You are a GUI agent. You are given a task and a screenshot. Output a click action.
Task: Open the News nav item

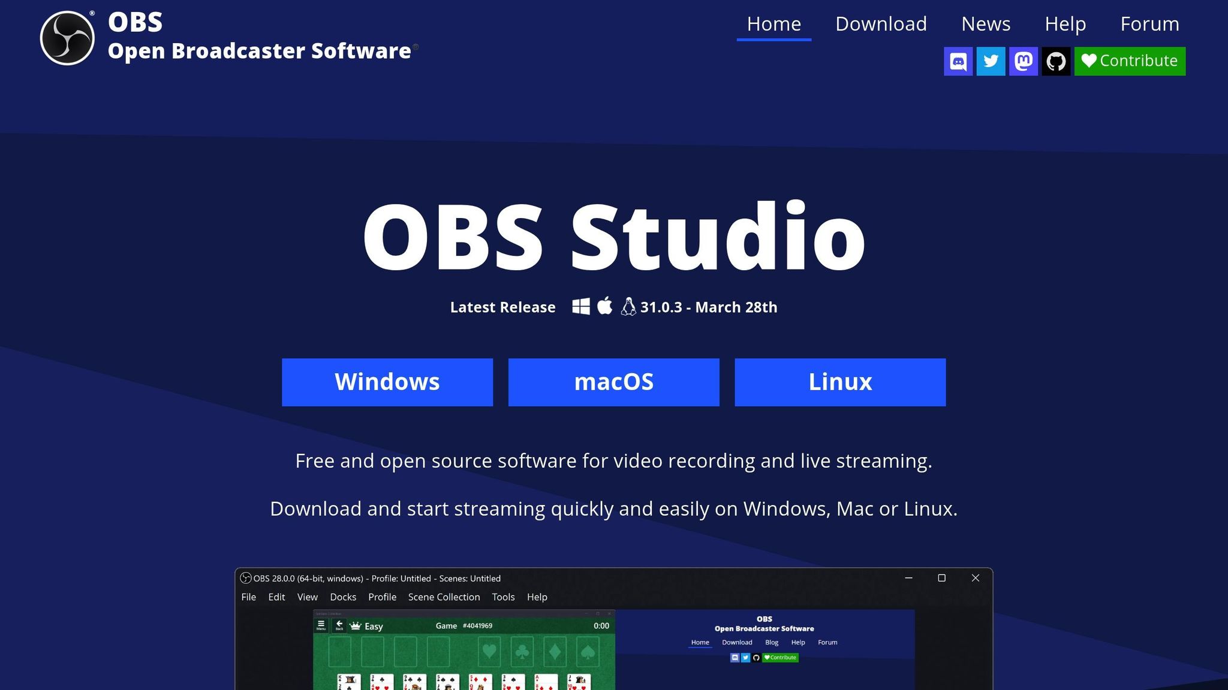[986, 24]
